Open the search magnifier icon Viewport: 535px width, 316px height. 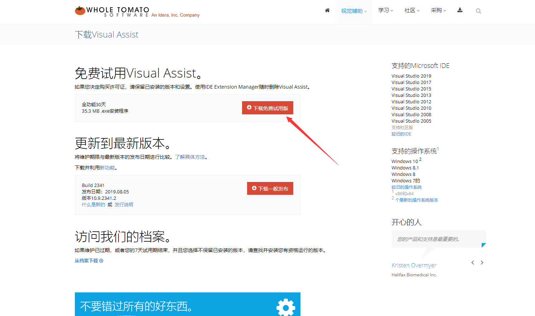click(478, 11)
